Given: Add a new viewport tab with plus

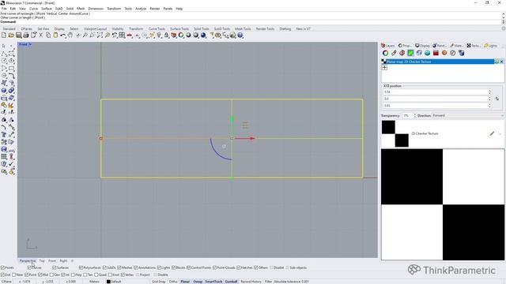Looking at the screenshot, I should (x=72, y=261).
